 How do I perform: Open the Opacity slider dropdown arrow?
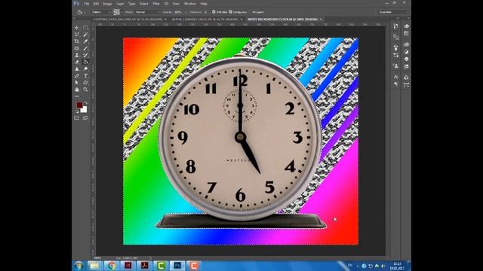tap(185, 12)
